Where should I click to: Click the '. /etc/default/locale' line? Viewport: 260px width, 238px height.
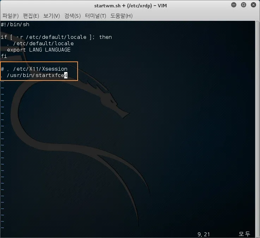pyautogui.click(x=40, y=43)
